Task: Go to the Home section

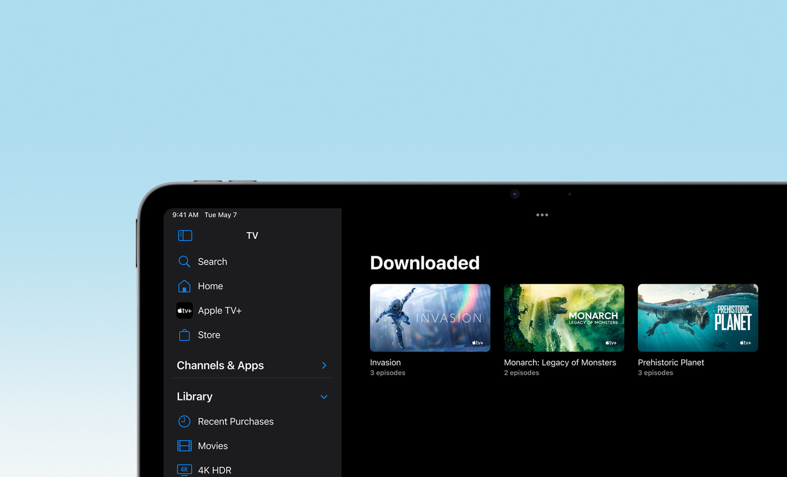Action: (x=252, y=286)
